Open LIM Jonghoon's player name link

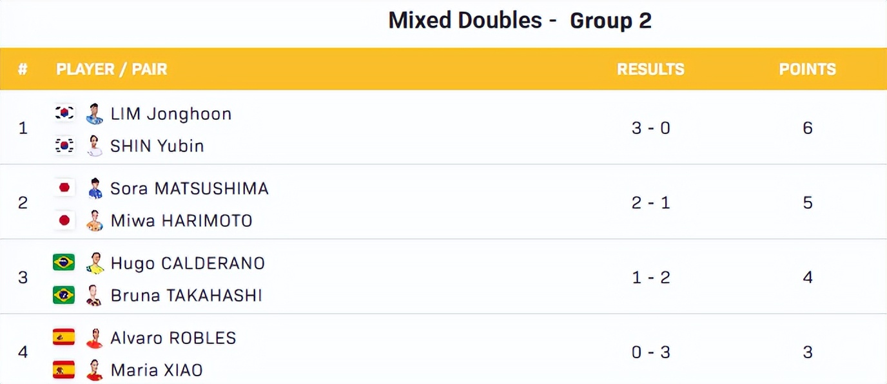[x=171, y=114]
